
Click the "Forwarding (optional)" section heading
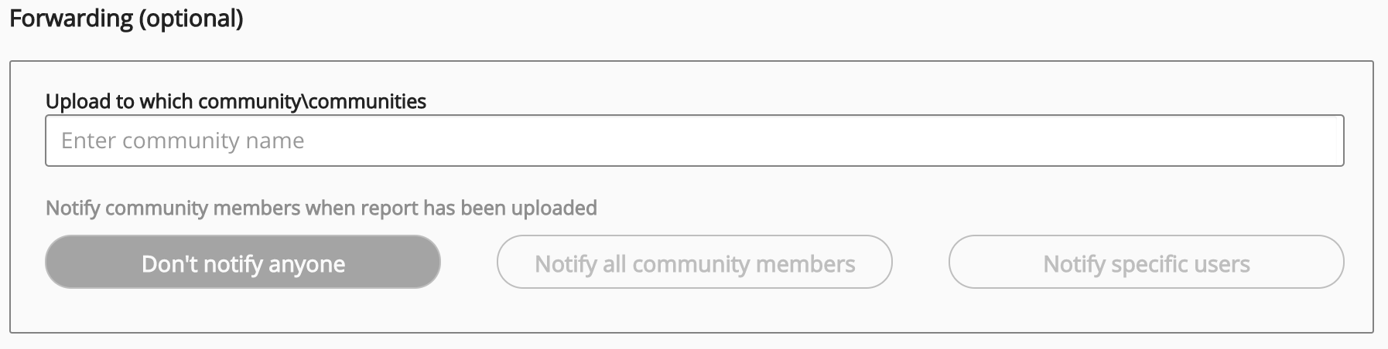click(x=126, y=19)
